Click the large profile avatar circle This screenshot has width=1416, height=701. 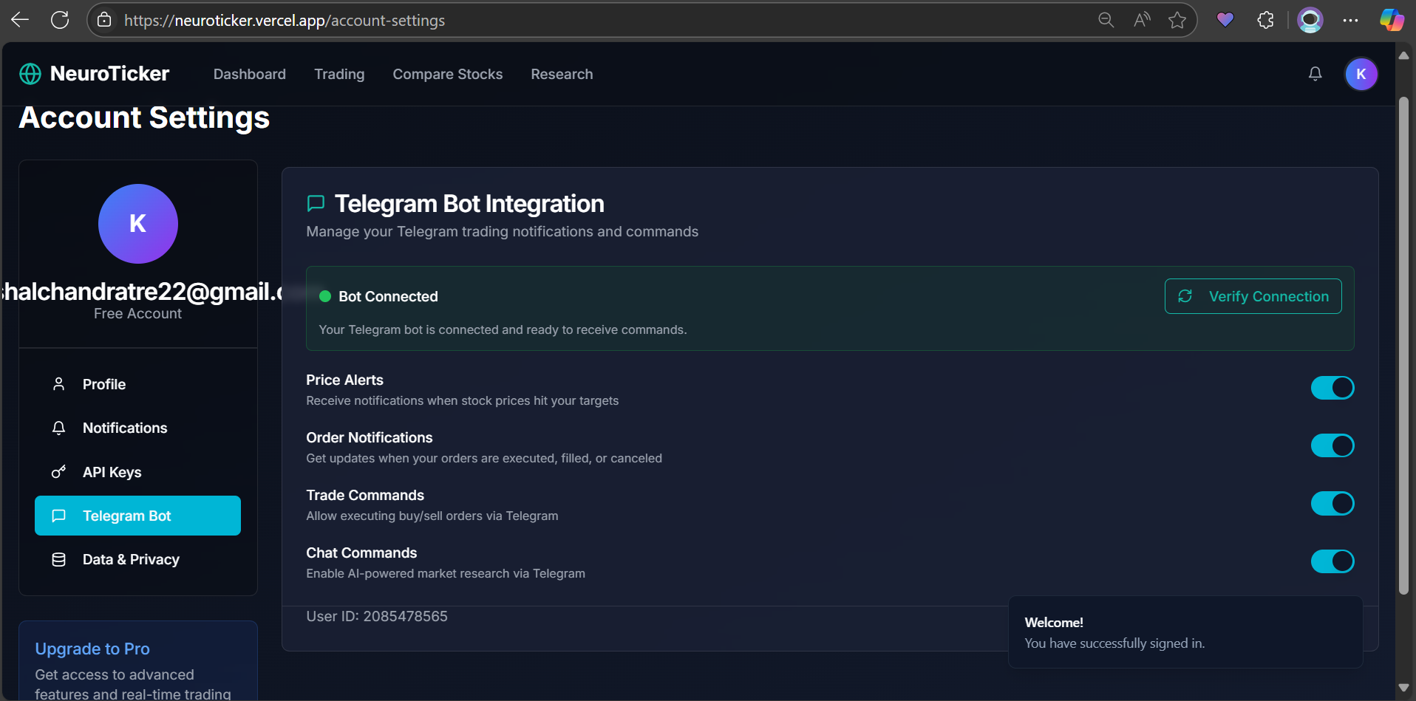138,224
